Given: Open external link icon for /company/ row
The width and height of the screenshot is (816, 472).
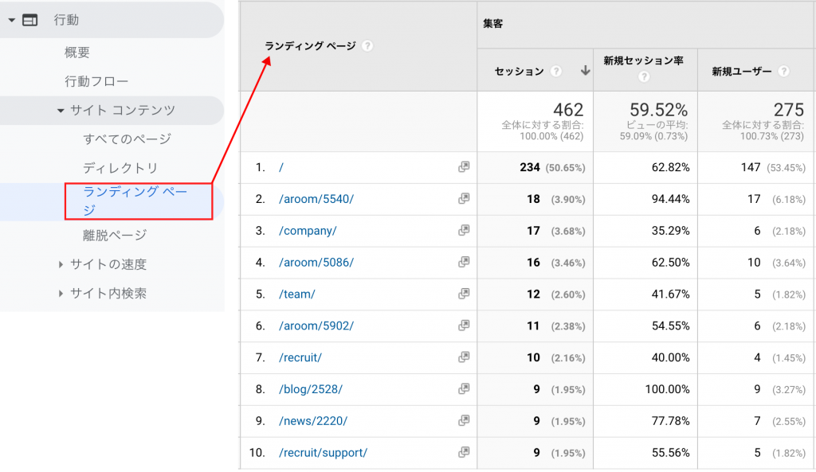Looking at the screenshot, I should (x=464, y=231).
